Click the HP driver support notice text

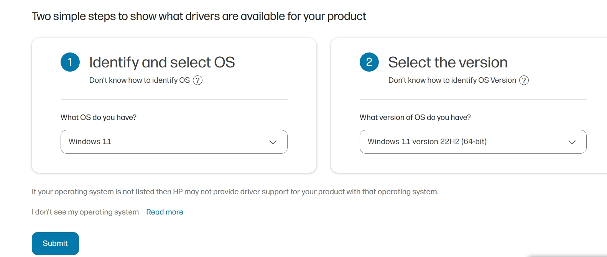(x=235, y=192)
